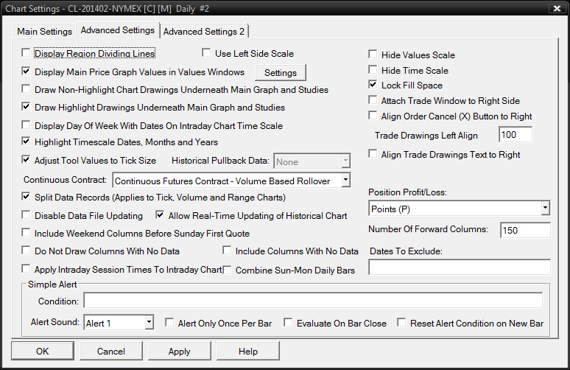Viewport: 570px width, 370px height.
Task: Check Use Left Side Scale
Action: click(207, 53)
